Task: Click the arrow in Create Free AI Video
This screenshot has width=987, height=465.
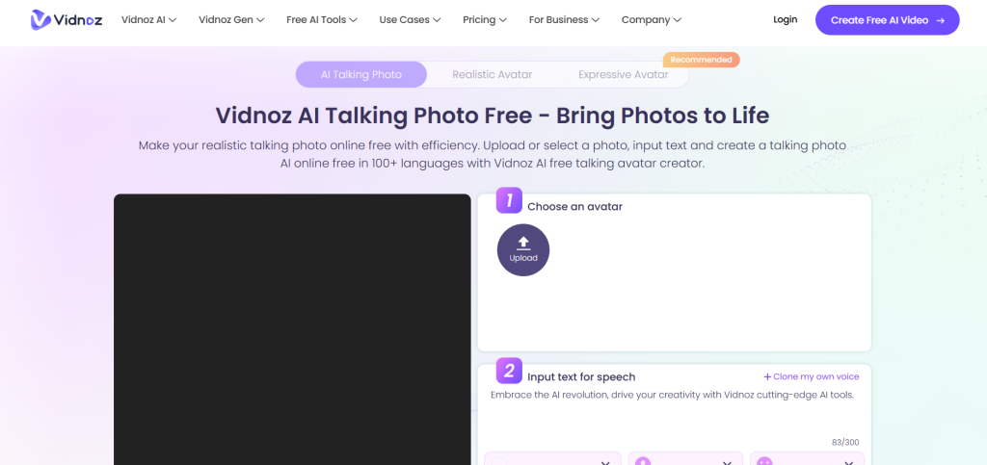Action: tap(940, 19)
